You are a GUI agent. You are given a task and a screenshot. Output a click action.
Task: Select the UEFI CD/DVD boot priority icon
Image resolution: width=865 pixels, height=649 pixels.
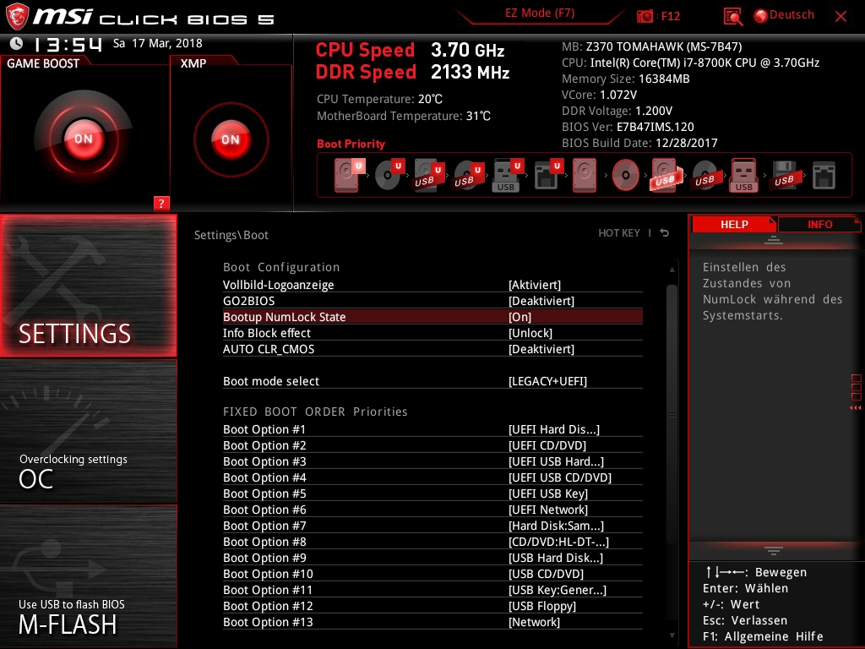pos(389,176)
